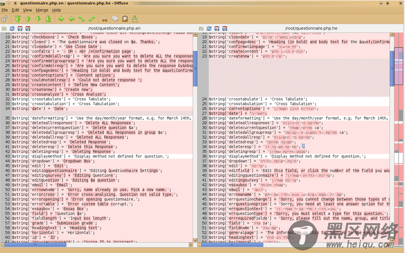Image resolution: width=405 pixels, height=253 pixels.
Task: Click the copy toolbar icon
Action: (x=115, y=19)
